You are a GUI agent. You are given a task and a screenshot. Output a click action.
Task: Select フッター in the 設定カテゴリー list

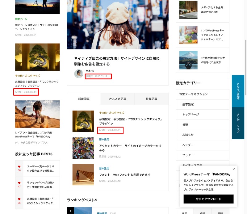pyautogui.click(x=203, y=155)
